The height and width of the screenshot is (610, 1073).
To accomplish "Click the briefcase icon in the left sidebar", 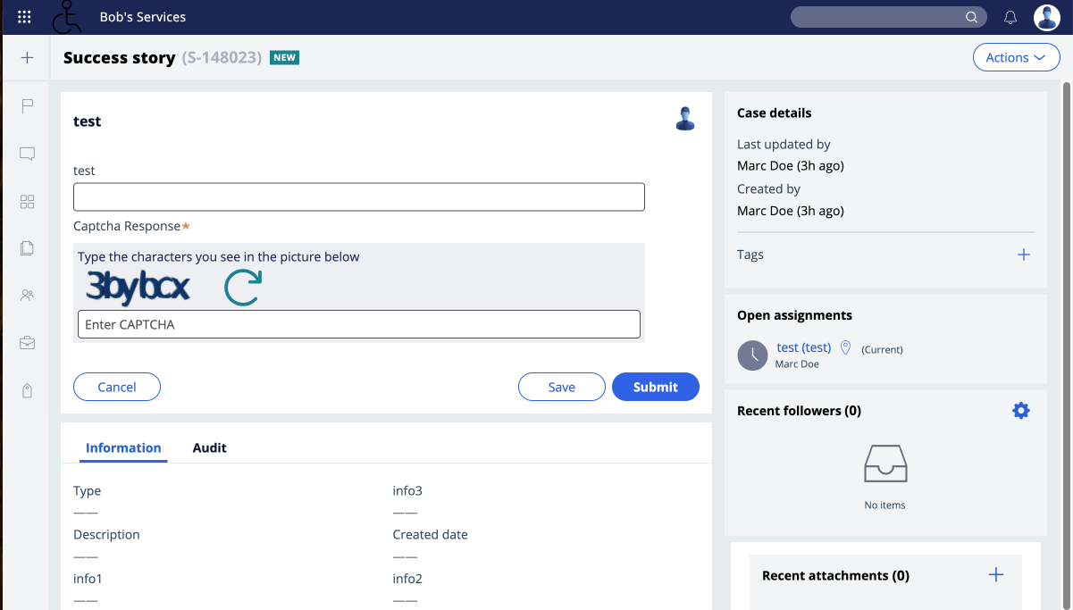I will click(x=27, y=342).
